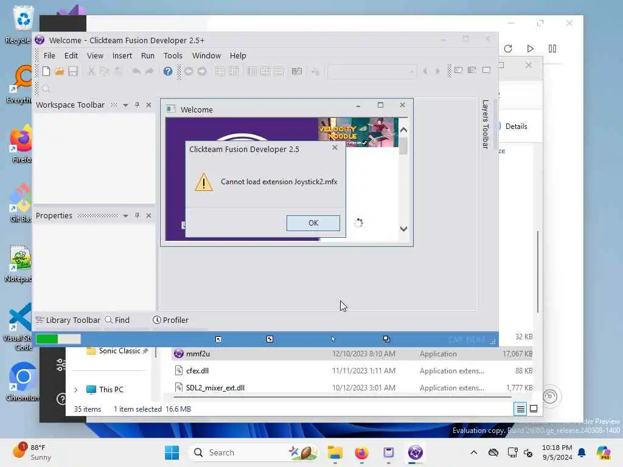Open Visual Studio Code desktop shortcut

tap(19, 327)
